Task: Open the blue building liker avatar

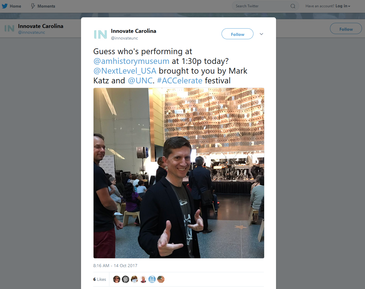Action: coord(152,279)
